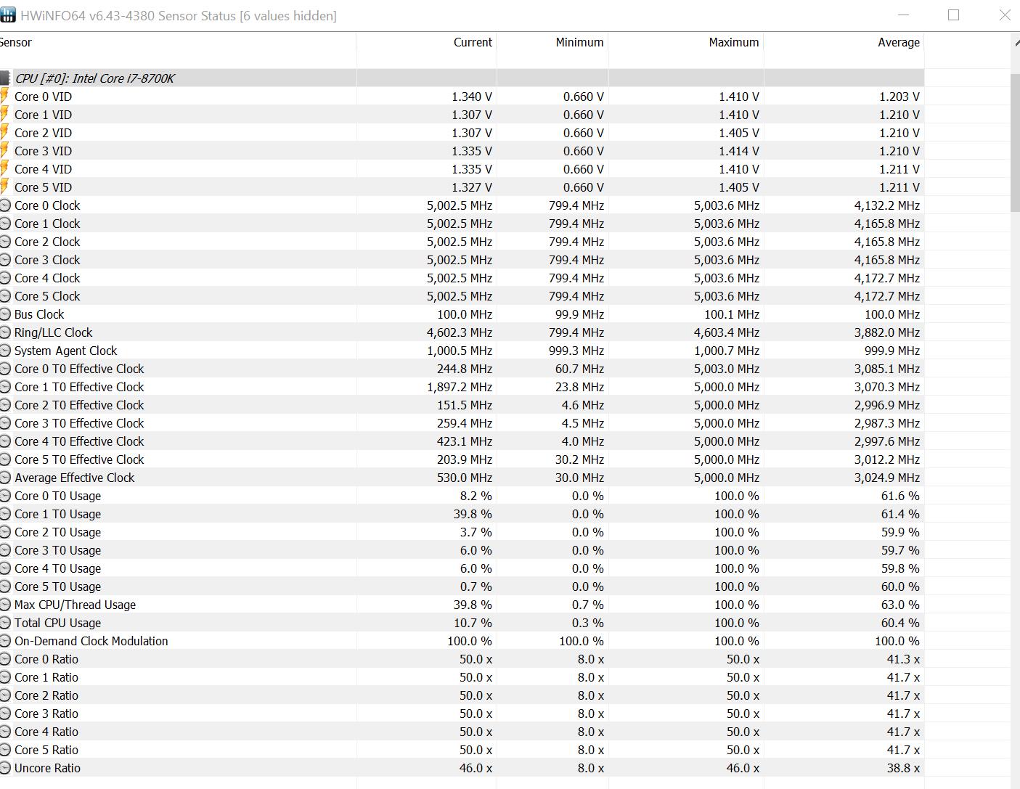Select the Core 4 Clock row label
This screenshot has height=789, width=1020.
[47, 278]
